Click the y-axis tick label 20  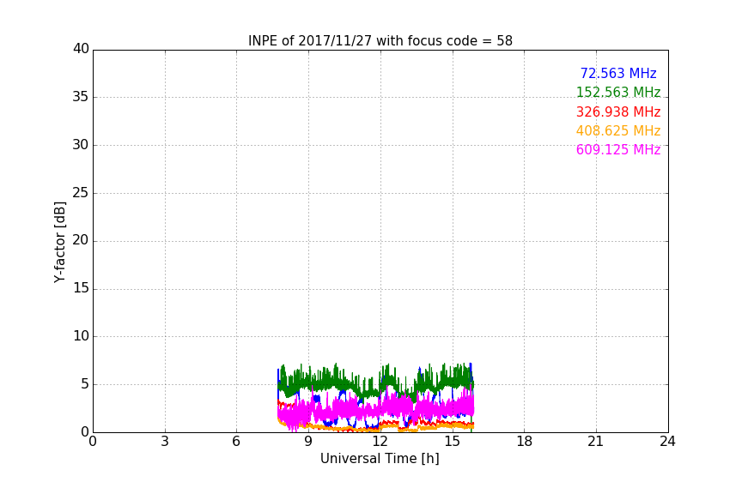coord(81,241)
